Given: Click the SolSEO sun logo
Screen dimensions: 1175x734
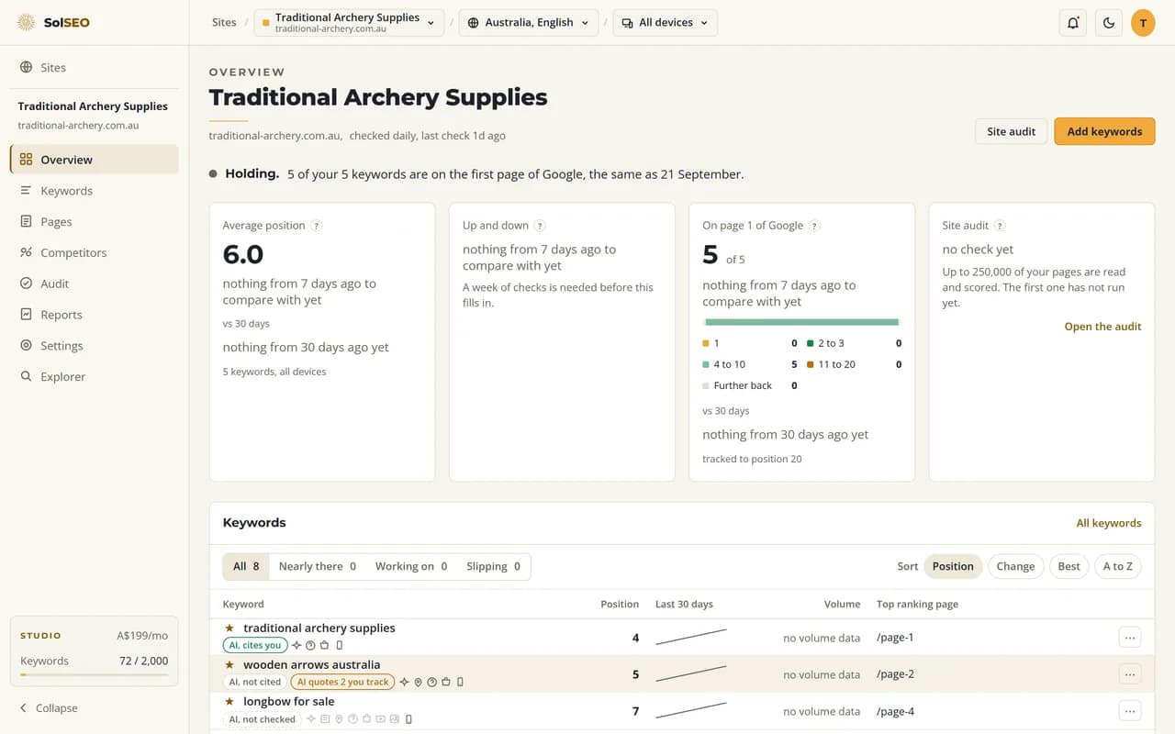Looking at the screenshot, I should tap(26, 22).
